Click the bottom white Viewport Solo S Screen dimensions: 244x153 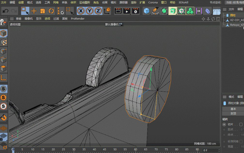click(4, 106)
